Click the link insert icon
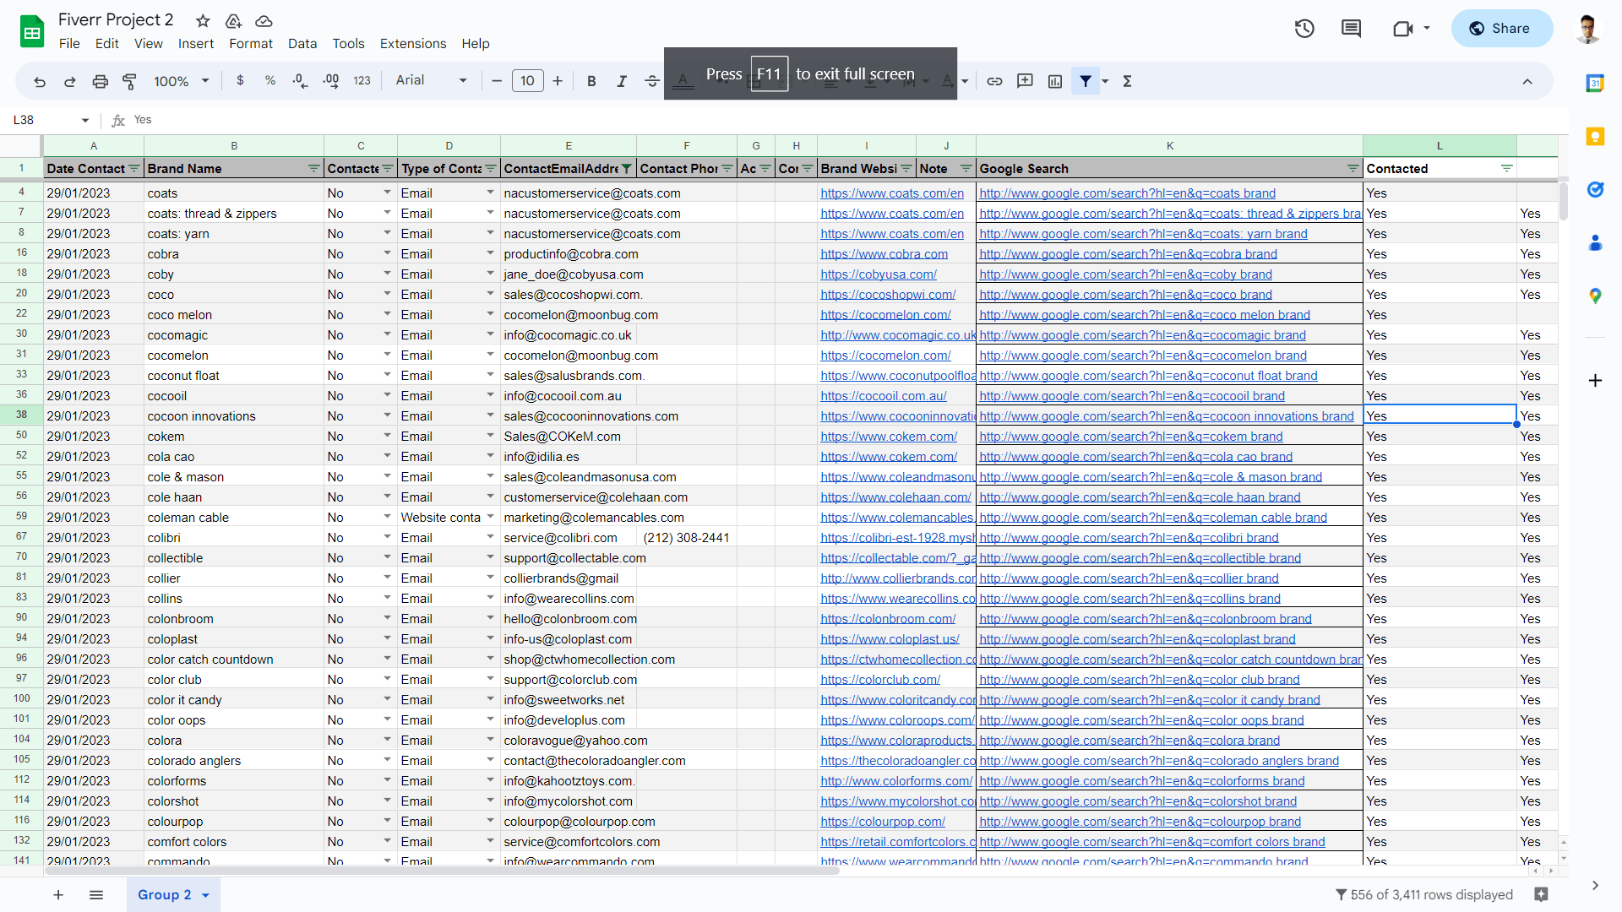This screenshot has width=1622, height=912. [x=995, y=81]
